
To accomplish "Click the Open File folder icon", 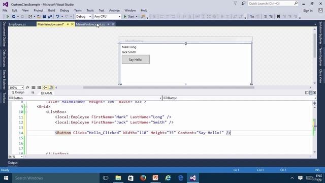I will click(x=39, y=16).
